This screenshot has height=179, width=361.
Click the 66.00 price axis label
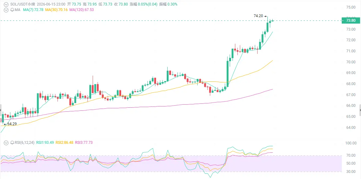click(351, 106)
